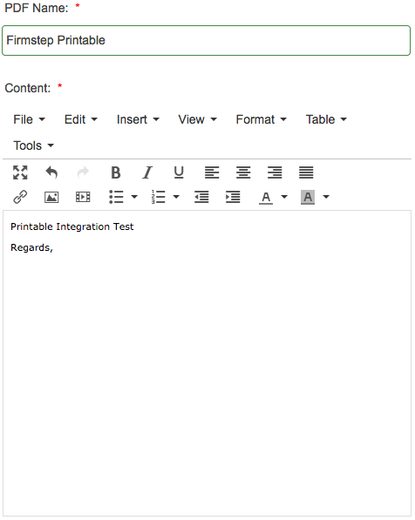Viewport: 415px width, 520px height.
Task: Justify the text
Action: pos(306,172)
